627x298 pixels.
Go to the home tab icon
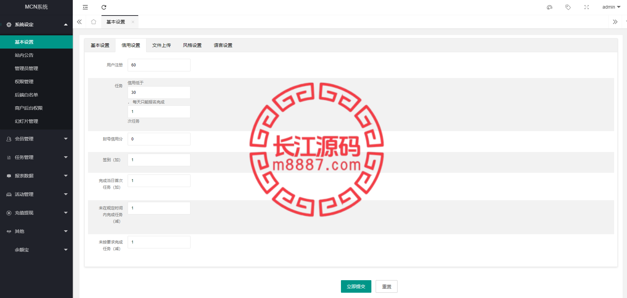tap(94, 22)
